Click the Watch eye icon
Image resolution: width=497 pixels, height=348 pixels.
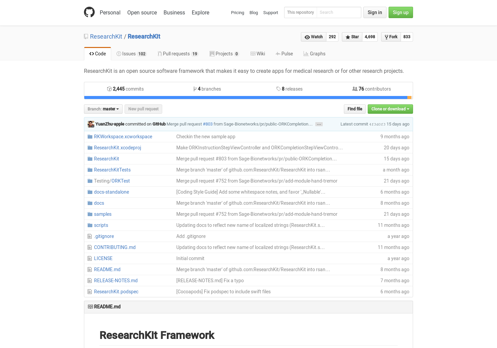pos(307,37)
